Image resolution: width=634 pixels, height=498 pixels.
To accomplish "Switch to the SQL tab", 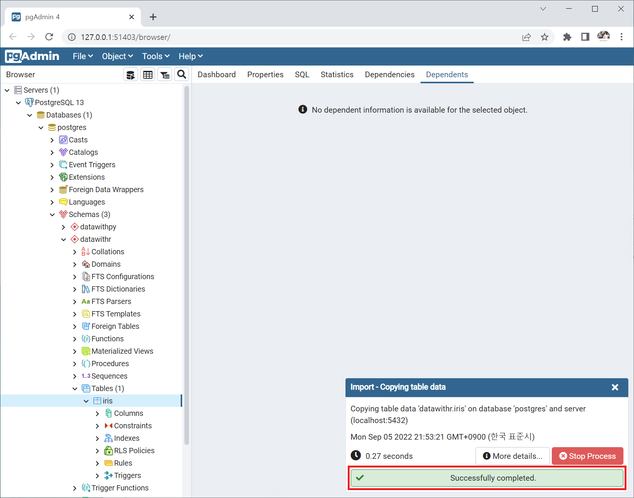I will click(x=302, y=75).
